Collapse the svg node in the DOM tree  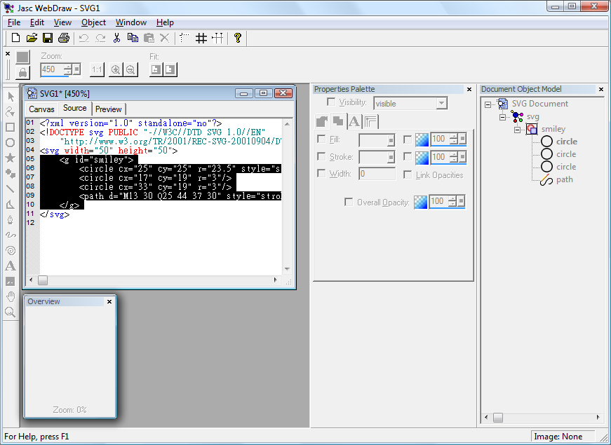503,117
